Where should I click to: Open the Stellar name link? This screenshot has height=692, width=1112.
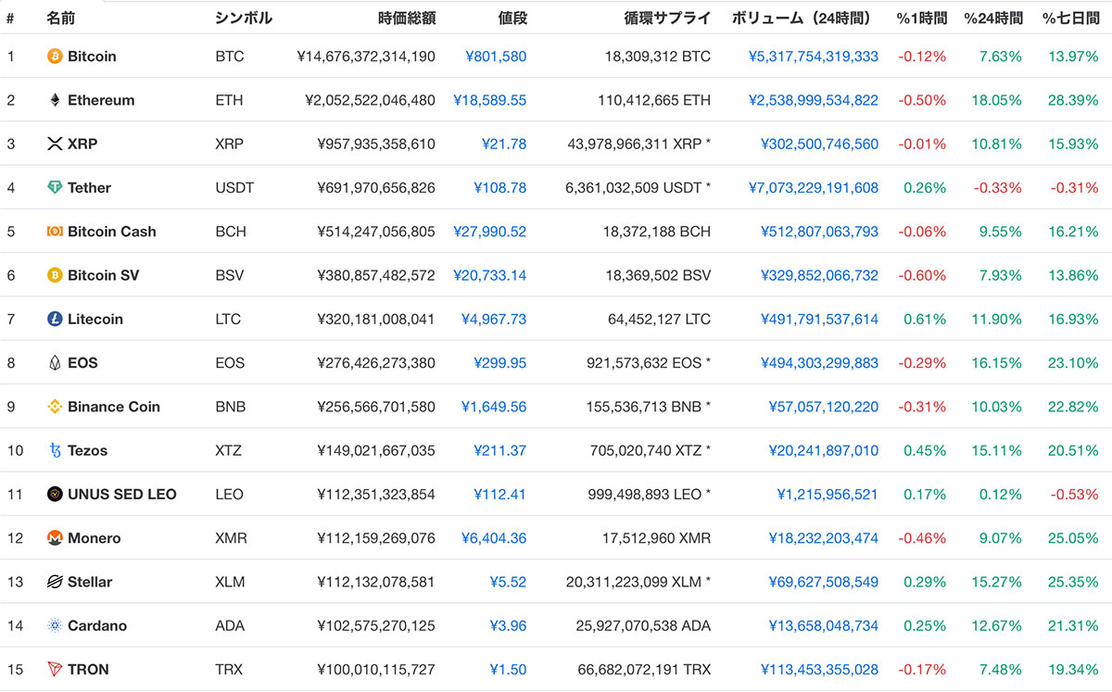[x=90, y=582]
